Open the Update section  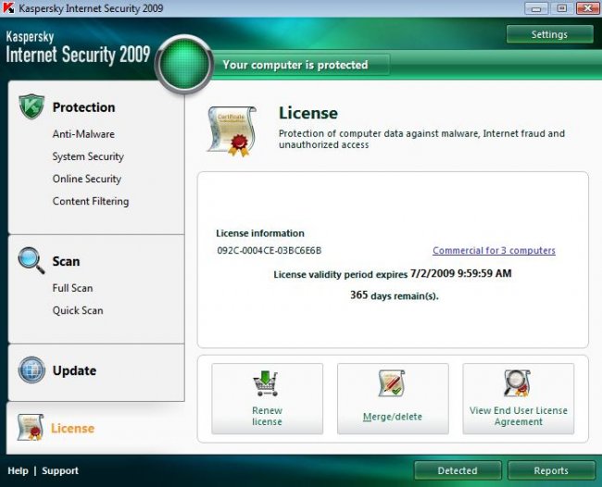(74, 370)
